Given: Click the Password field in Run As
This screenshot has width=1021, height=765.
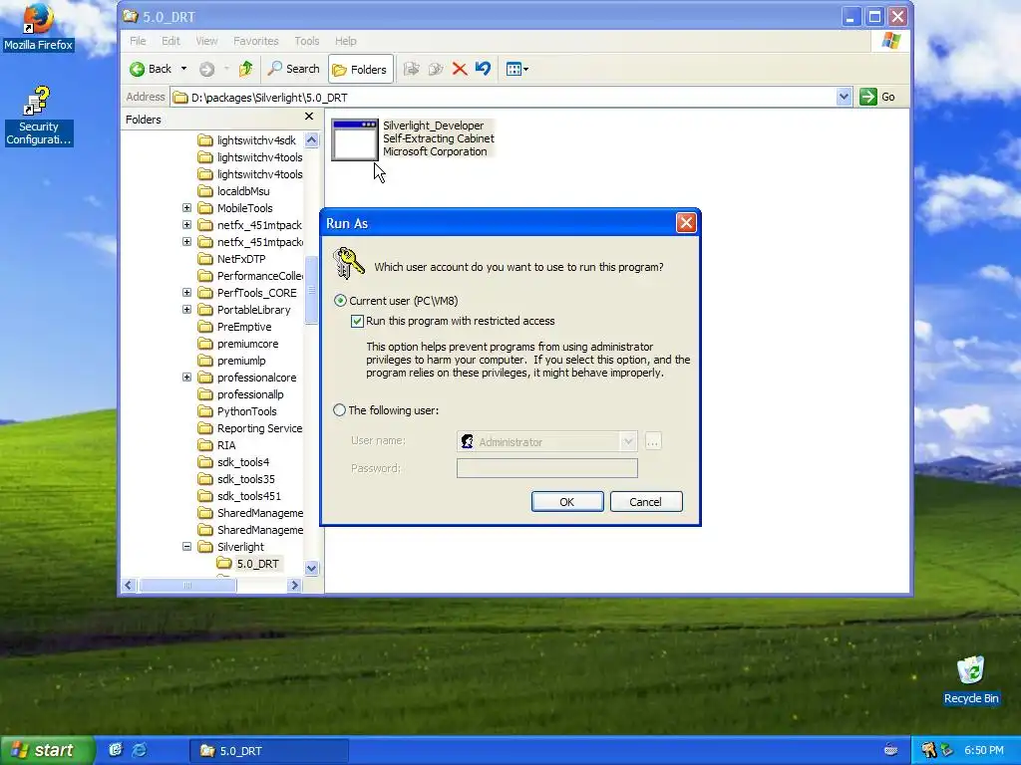Looking at the screenshot, I should (547, 468).
